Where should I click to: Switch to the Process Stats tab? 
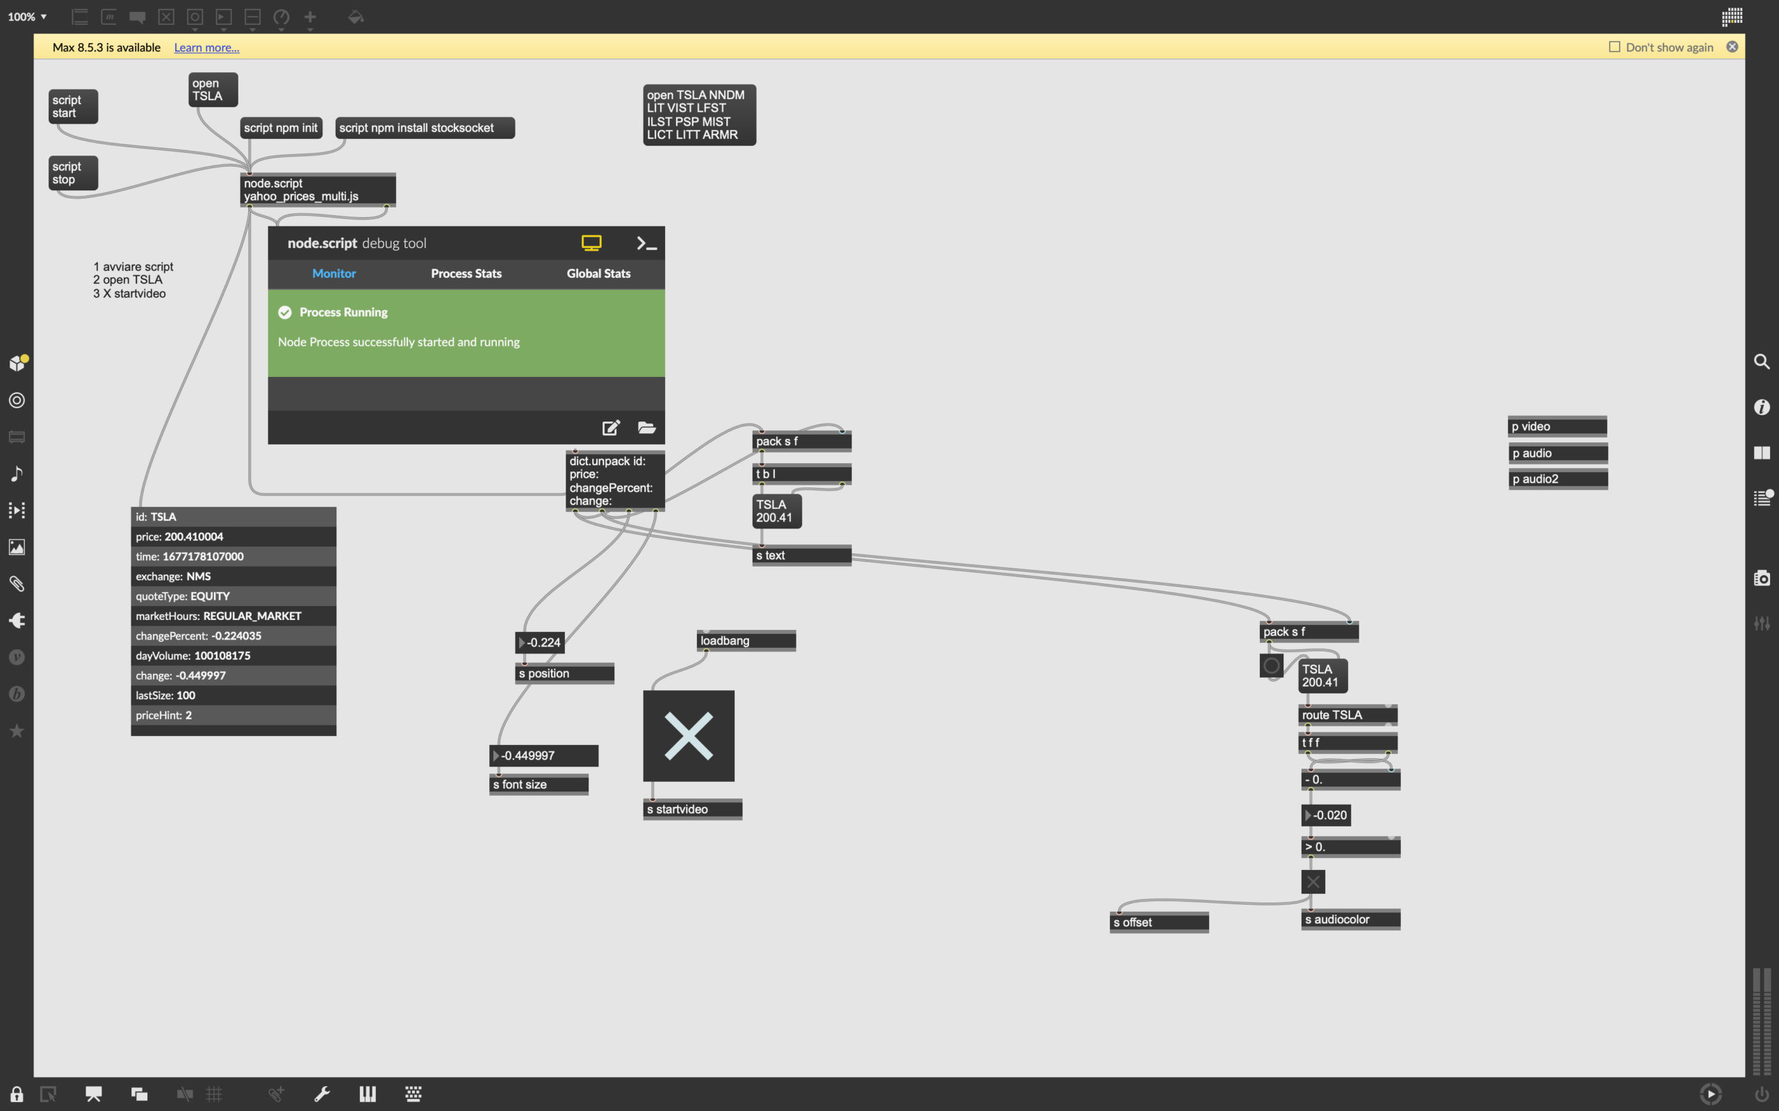pyautogui.click(x=466, y=274)
